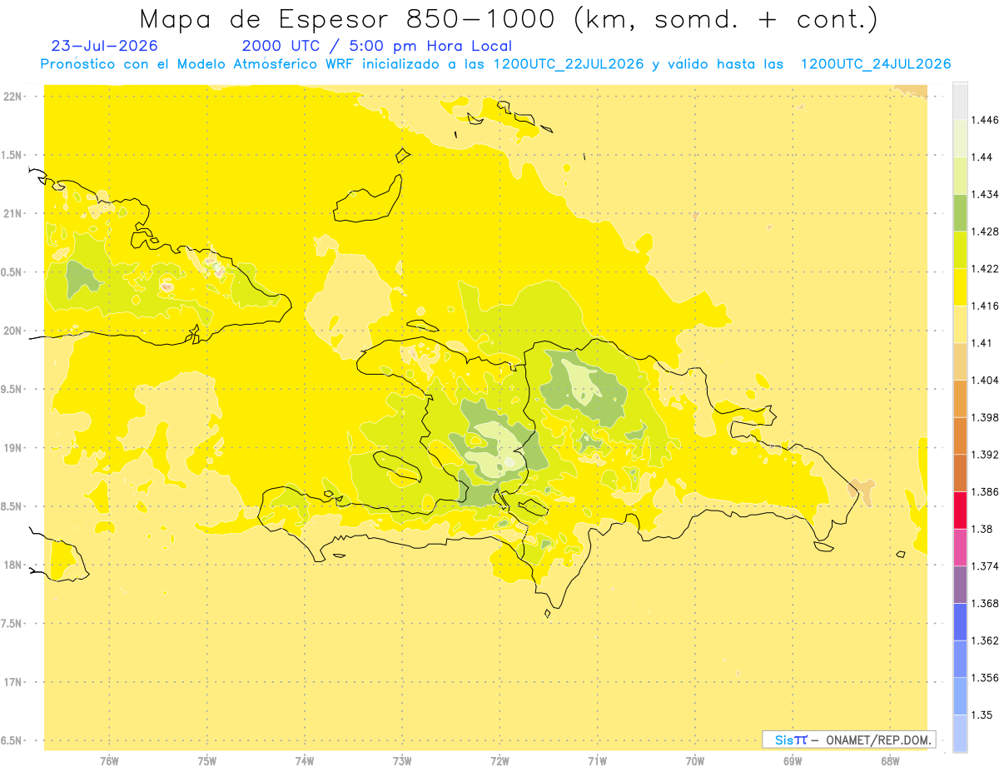Click the 22N latitude axis label
The width and height of the screenshot is (999, 772).
coord(12,97)
